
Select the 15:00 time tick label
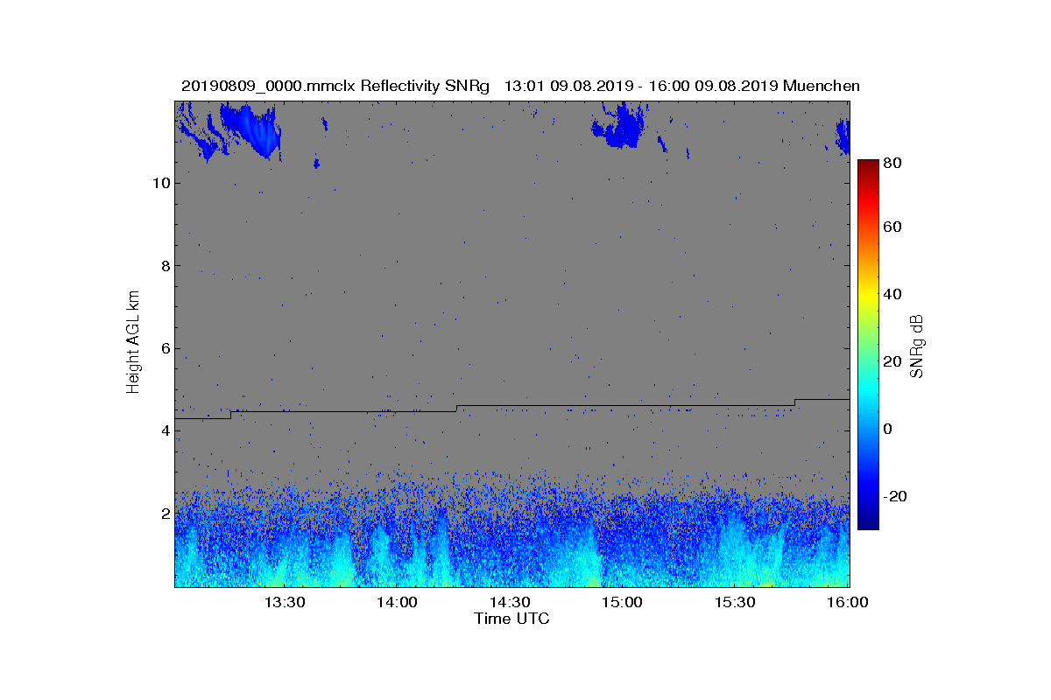(x=623, y=602)
